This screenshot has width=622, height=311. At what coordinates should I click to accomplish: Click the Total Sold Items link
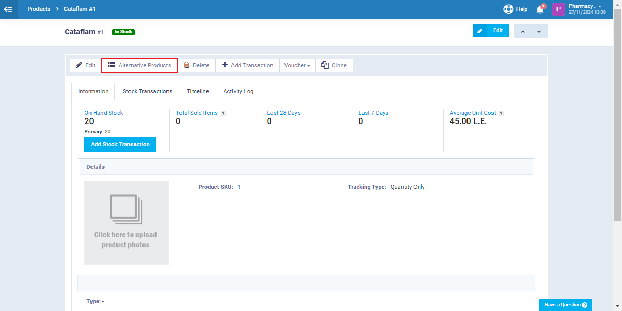(197, 113)
